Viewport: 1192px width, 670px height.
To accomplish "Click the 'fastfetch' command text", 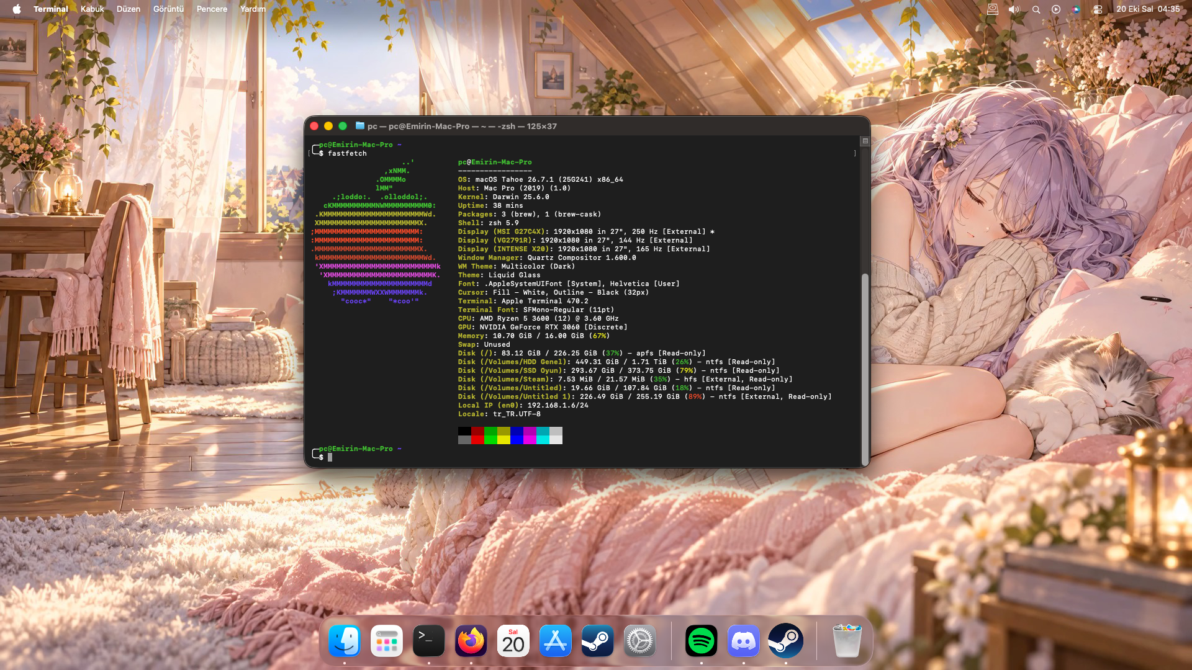I will (347, 153).
